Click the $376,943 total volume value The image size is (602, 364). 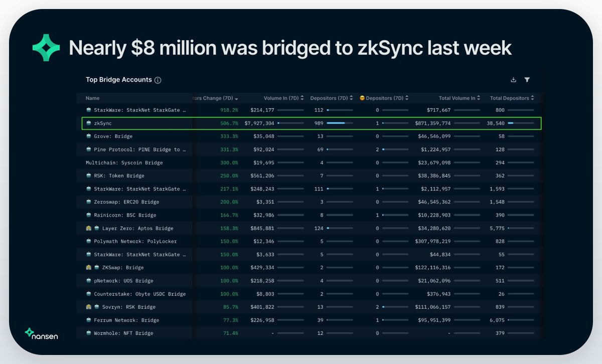tap(439, 294)
